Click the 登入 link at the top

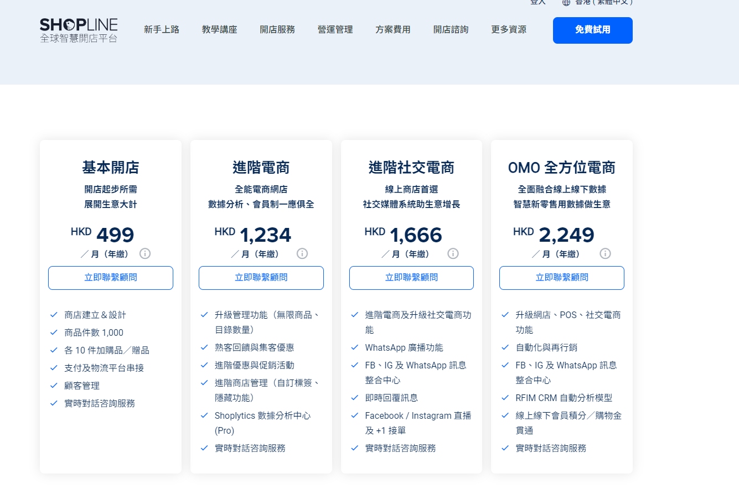[x=538, y=2]
